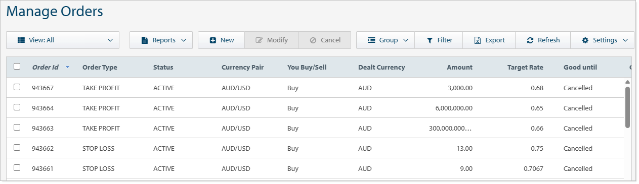Click the indent icon on Group
Viewport: 639px width, 184px height.
[371, 40]
